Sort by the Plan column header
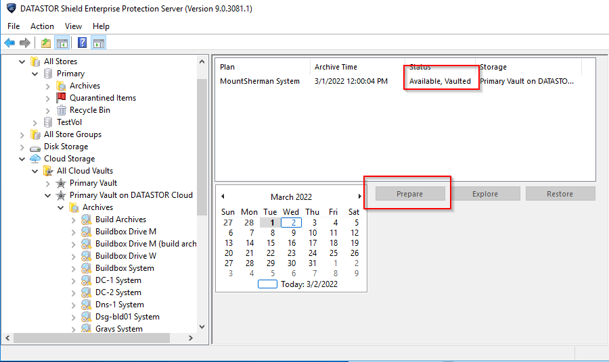The image size is (609, 362). pyautogui.click(x=263, y=67)
